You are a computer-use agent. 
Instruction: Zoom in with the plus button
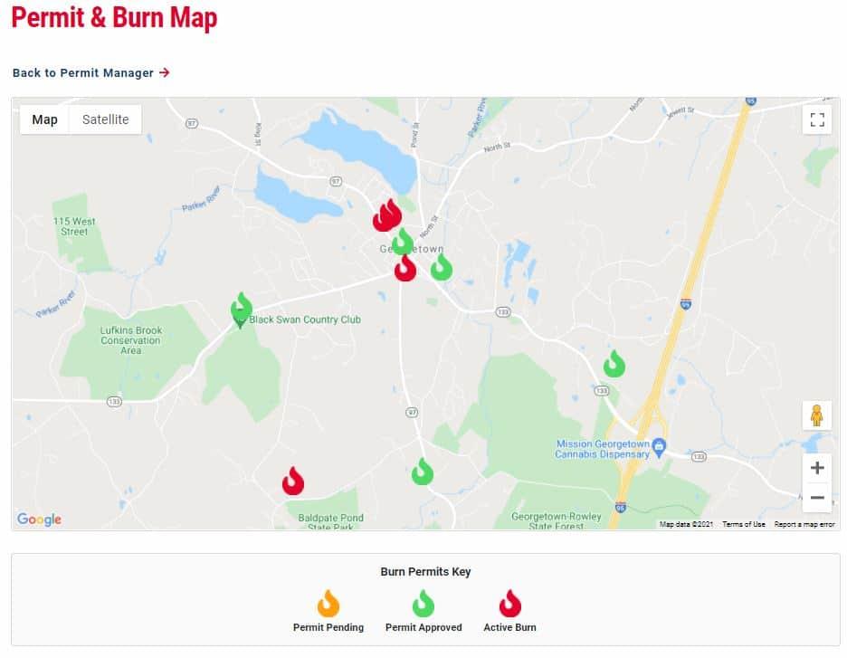[817, 468]
